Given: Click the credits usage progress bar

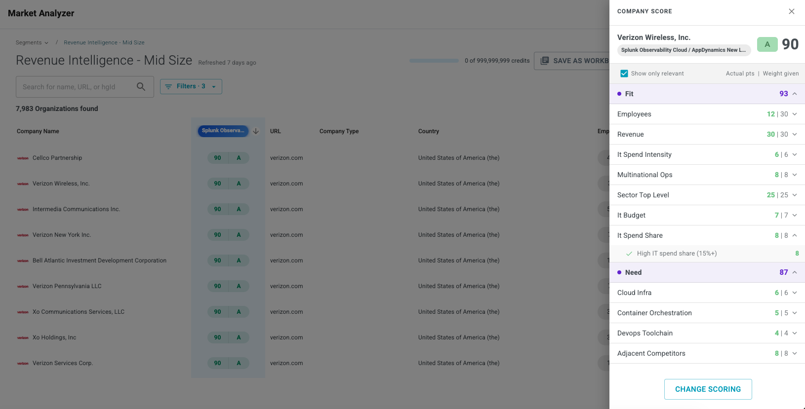Looking at the screenshot, I should pyautogui.click(x=434, y=61).
